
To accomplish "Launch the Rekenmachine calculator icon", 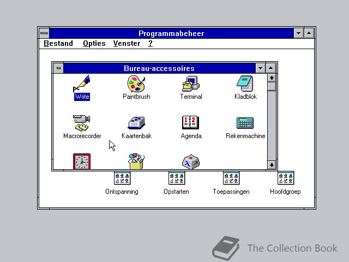I will pyautogui.click(x=245, y=123).
